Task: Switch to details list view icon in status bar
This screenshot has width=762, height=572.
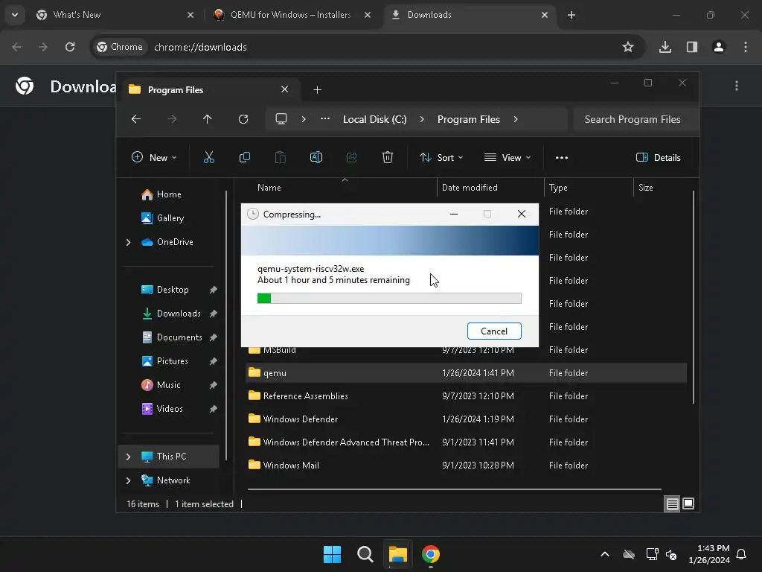Action: (672, 504)
